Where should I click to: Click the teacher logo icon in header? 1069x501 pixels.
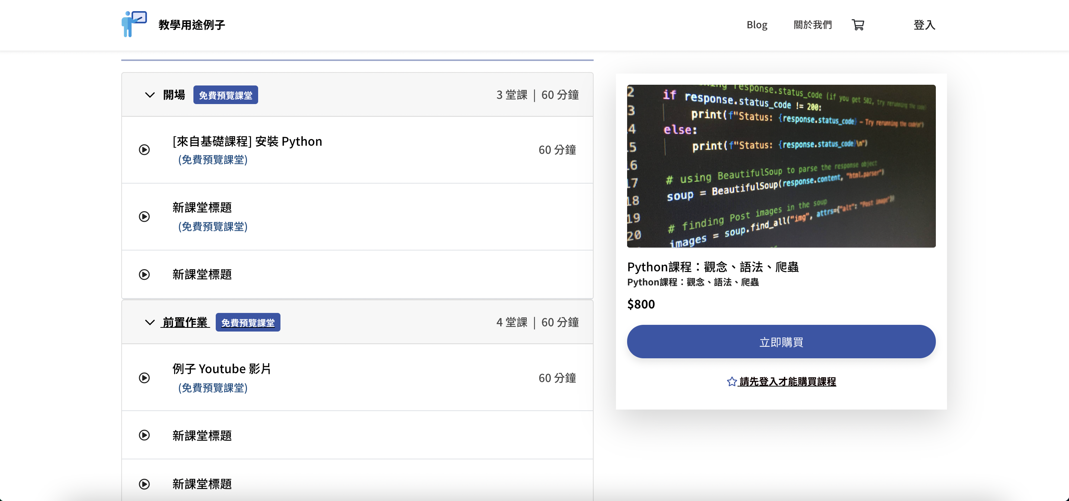click(x=134, y=24)
